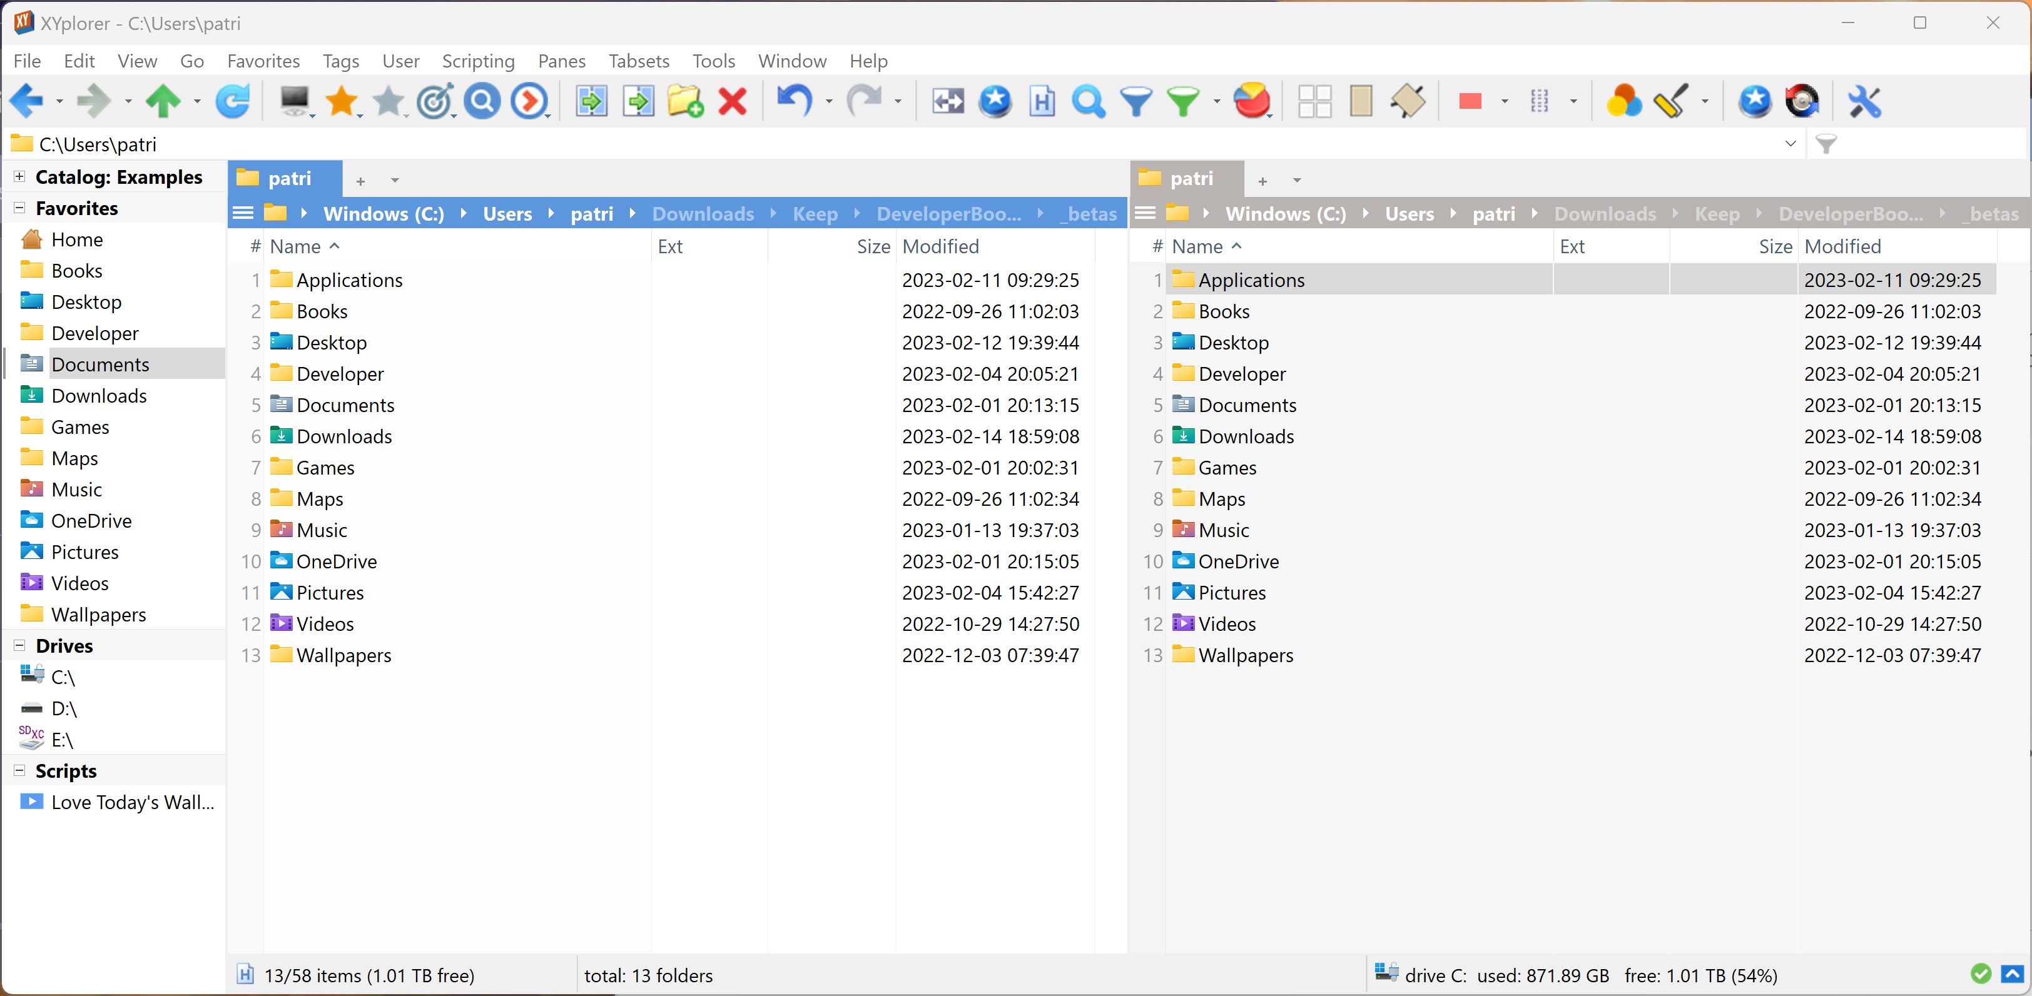Collapse the Drives section in sidebar

pos(18,645)
